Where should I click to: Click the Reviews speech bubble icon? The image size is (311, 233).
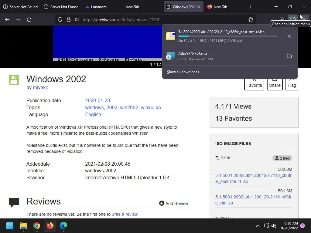[x=14, y=203]
